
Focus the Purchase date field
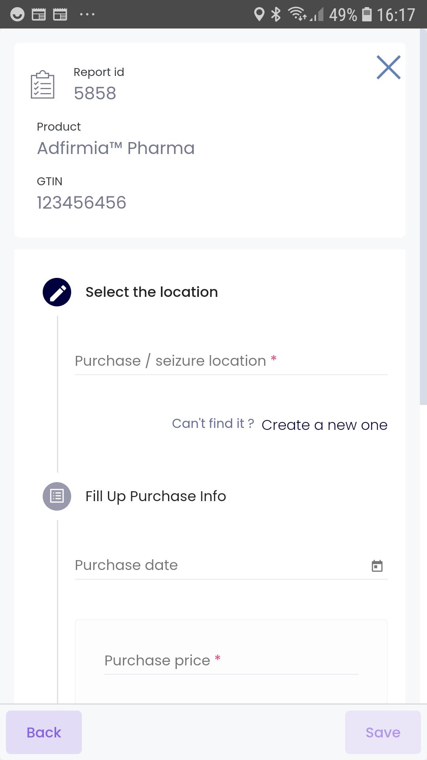(231, 566)
